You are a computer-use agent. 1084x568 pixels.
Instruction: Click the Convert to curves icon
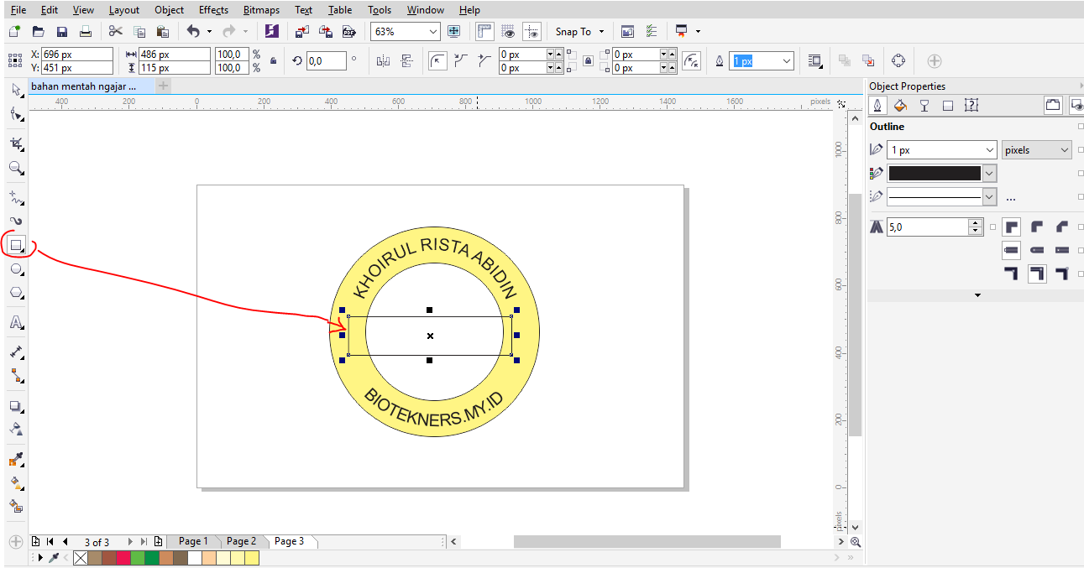(x=898, y=60)
